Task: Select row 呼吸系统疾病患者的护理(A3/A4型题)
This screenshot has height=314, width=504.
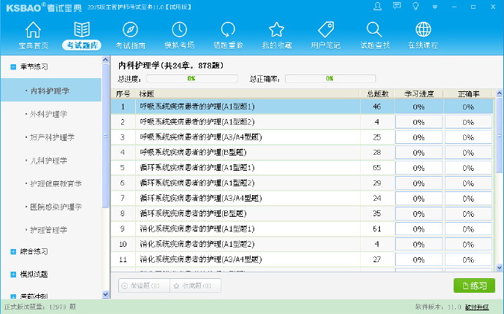Action: click(x=302, y=137)
